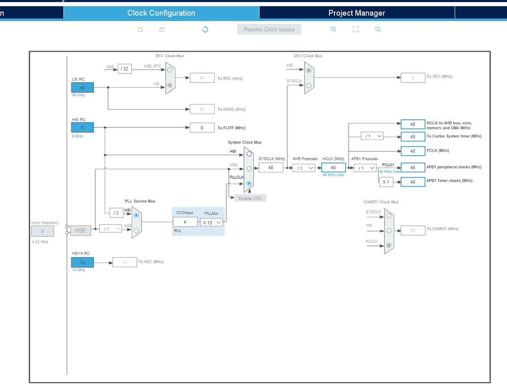The height and width of the screenshot is (391, 507).
Task: Click the LSI RC 40 block
Action: tap(82, 88)
